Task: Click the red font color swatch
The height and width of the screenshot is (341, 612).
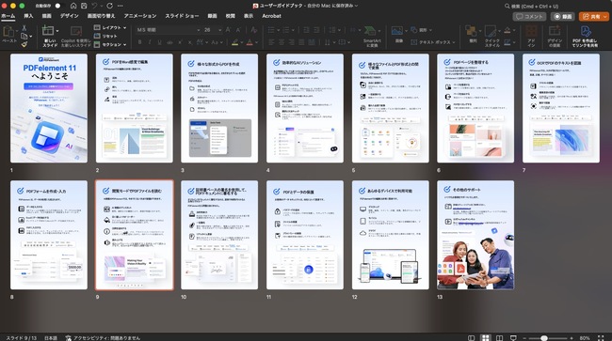Action: tap(250, 42)
